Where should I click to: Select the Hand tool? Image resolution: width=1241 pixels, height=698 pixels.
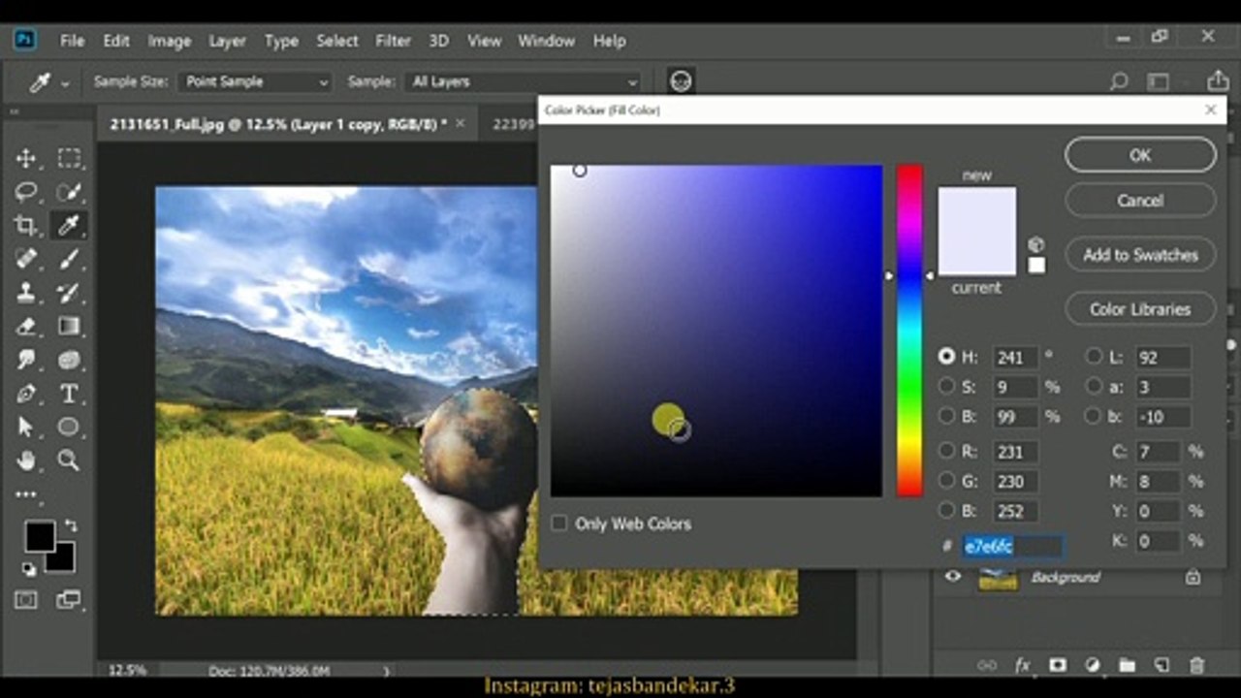click(26, 460)
